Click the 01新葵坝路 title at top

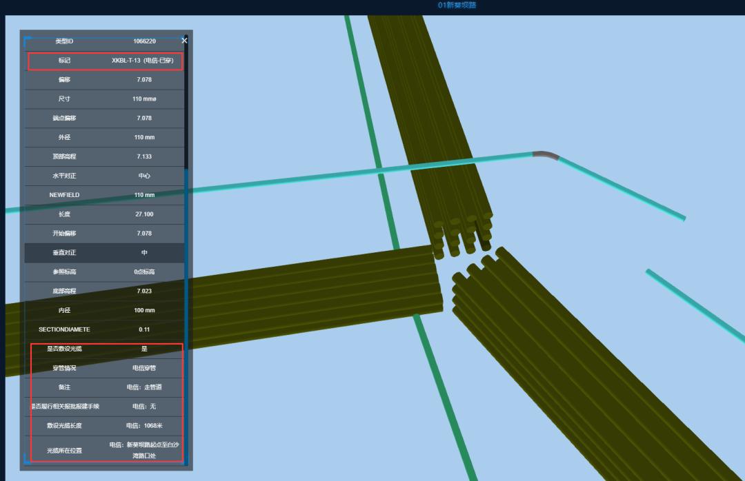(x=457, y=6)
